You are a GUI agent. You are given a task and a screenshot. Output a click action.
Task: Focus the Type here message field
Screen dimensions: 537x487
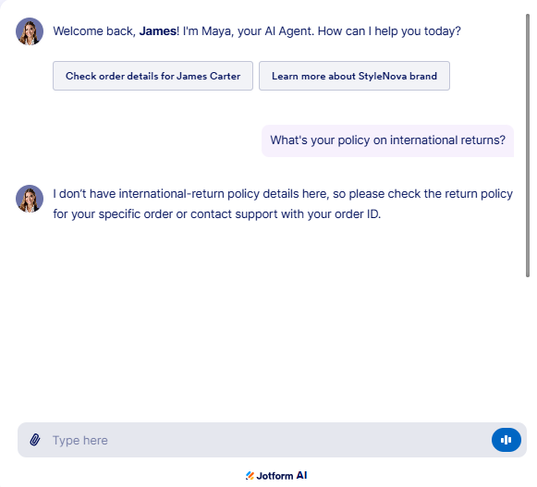pos(267,440)
